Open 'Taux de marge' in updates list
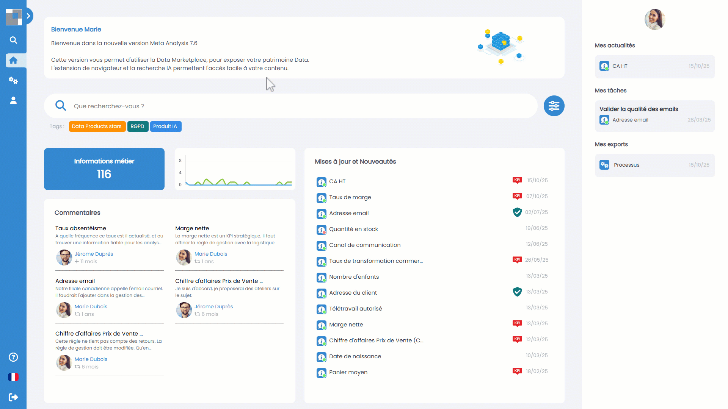The image size is (728, 409). pos(350,197)
